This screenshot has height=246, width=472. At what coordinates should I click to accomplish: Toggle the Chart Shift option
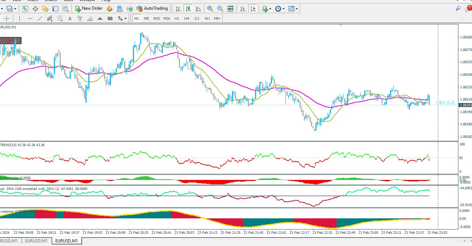(253, 9)
